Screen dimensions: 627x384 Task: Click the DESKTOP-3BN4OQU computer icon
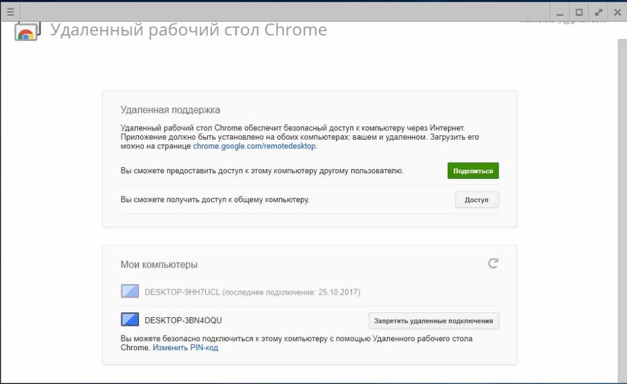click(x=130, y=320)
